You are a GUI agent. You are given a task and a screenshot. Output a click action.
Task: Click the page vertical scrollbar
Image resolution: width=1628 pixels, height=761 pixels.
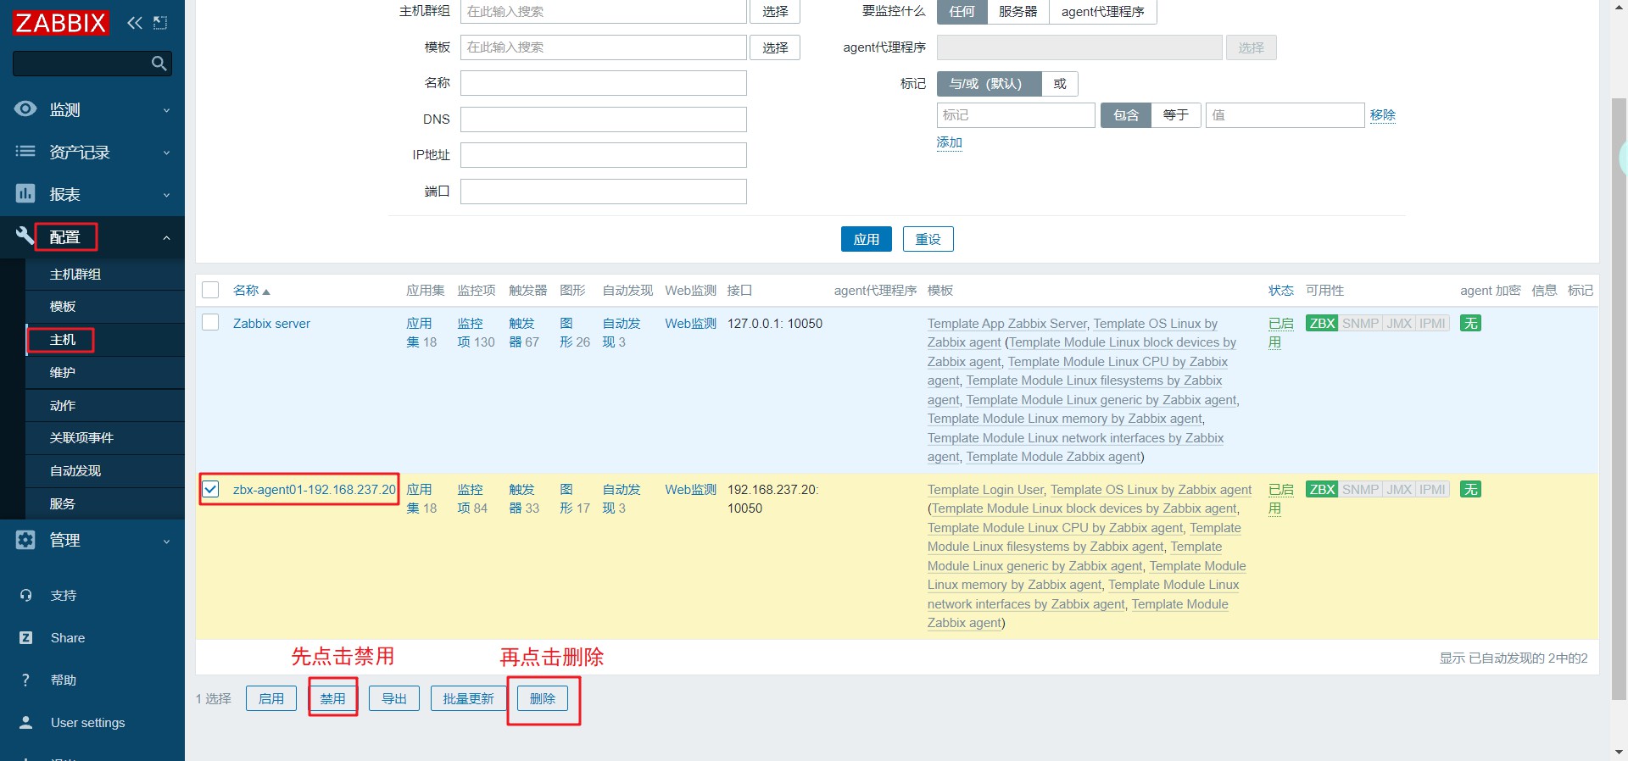click(1619, 398)
